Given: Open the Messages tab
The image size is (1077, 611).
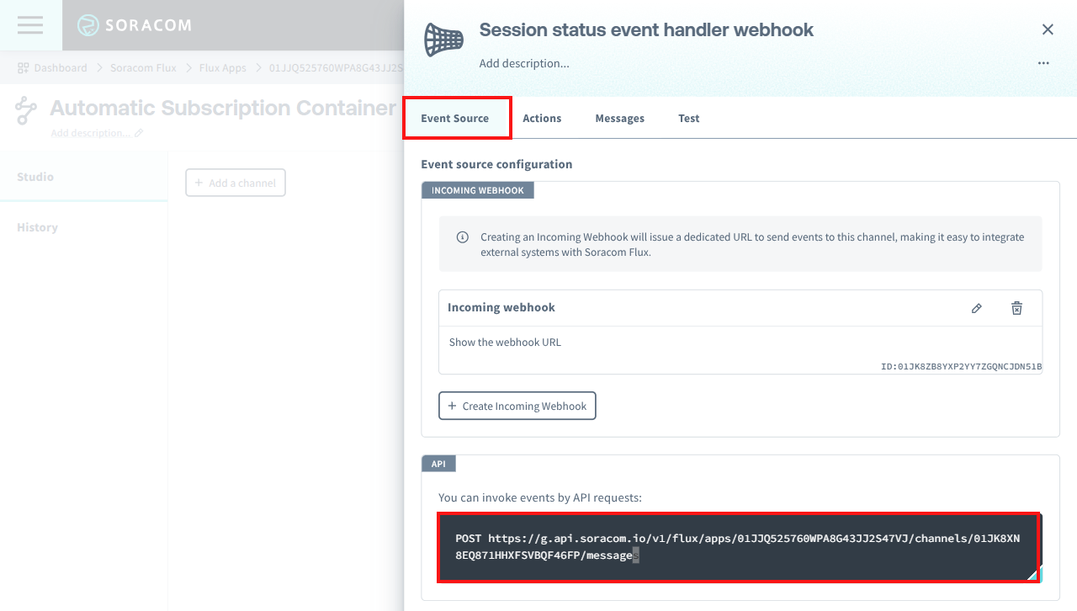Looking at the screenshot, I should click(x=619, y=118).
